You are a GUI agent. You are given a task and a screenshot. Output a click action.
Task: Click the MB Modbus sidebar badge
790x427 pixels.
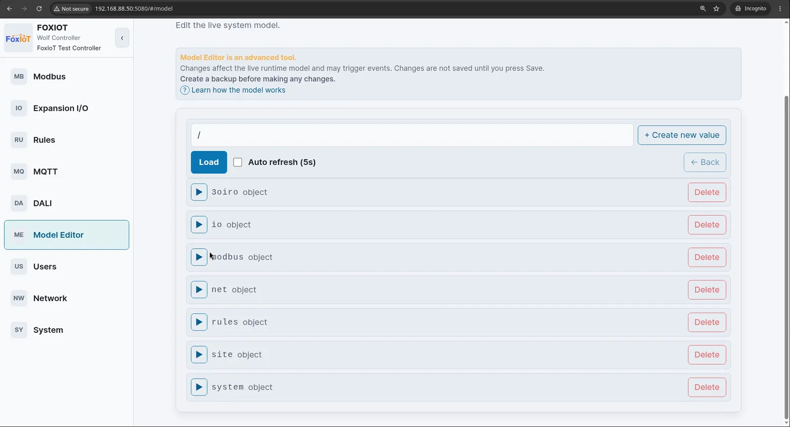point(19,77)
